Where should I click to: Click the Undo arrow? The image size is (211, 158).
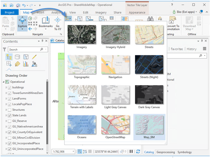coord(24,5)
